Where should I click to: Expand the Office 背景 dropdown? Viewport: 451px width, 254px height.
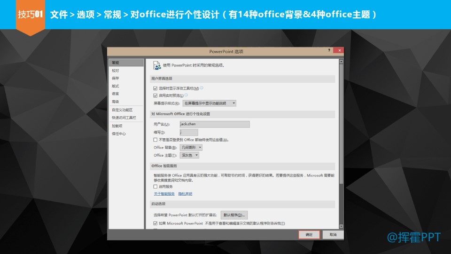(x=191, y=147)
